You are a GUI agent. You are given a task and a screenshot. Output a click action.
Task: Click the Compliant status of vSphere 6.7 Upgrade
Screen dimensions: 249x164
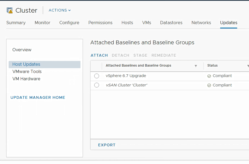point(222,76)
